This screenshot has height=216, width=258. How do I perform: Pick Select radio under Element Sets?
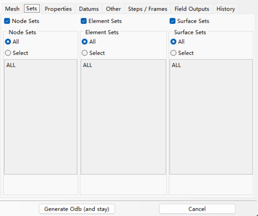85,53
